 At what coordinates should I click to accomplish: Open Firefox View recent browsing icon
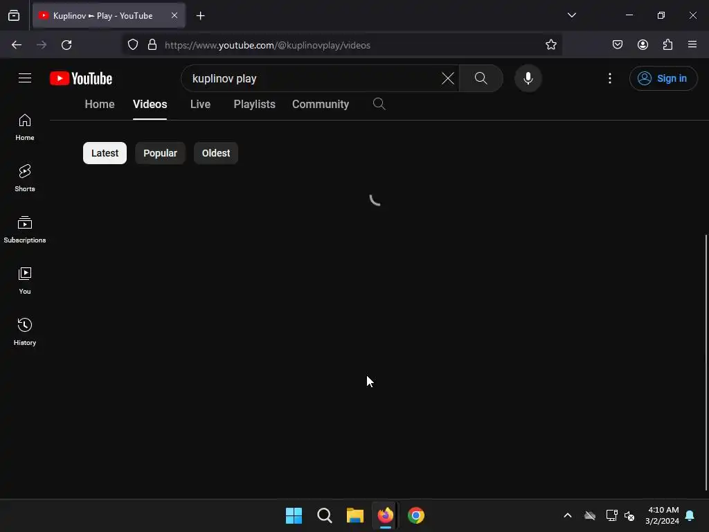14,16
